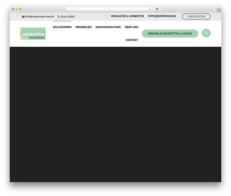Viewport: 231px width, 196px height.
Task: Click the info@raumvision-msd.de email link
Action: 40,16
